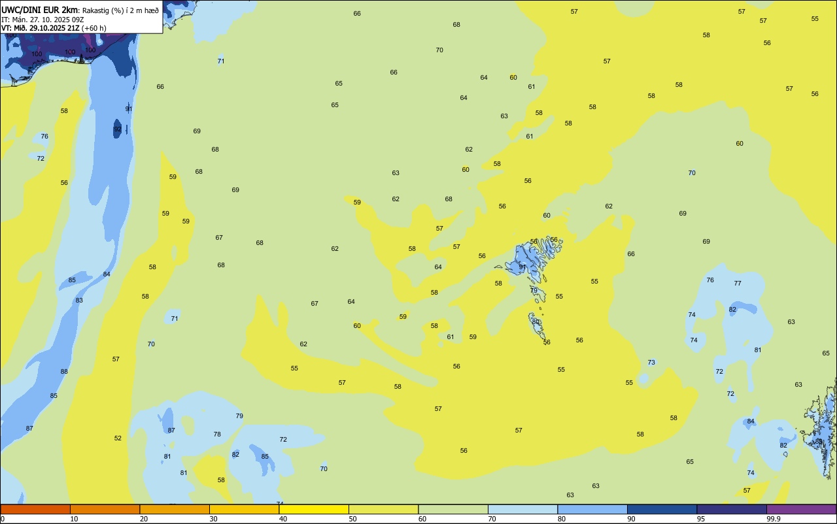Click the legend tick label '99.9'
837x524 pixels.
(x=774, y=519)
